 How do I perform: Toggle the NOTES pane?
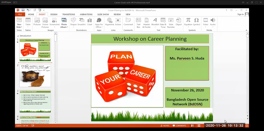[165, 126]
